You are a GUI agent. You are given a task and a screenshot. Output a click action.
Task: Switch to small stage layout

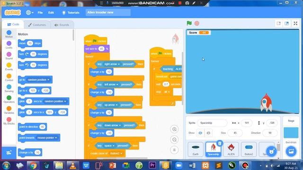[x=279, y=24]
